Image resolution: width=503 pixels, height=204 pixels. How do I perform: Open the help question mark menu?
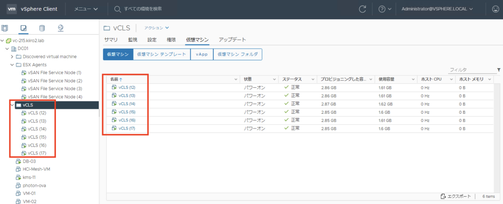tap(385, 9)
